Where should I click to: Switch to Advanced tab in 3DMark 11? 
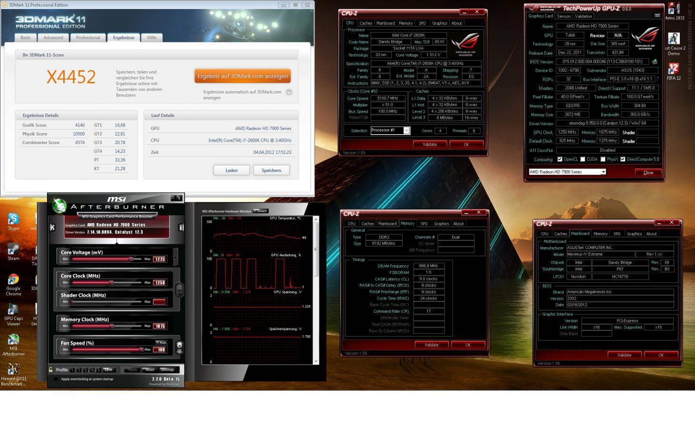[x=53, y=38]
